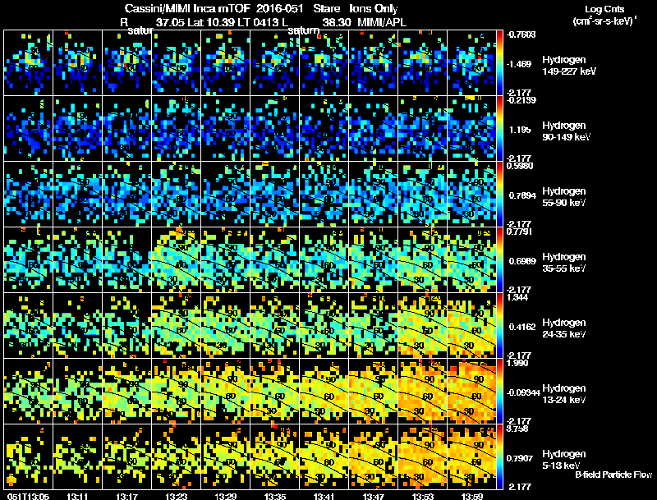Click the 'Ions Only' label in the title

pos(374,9)
